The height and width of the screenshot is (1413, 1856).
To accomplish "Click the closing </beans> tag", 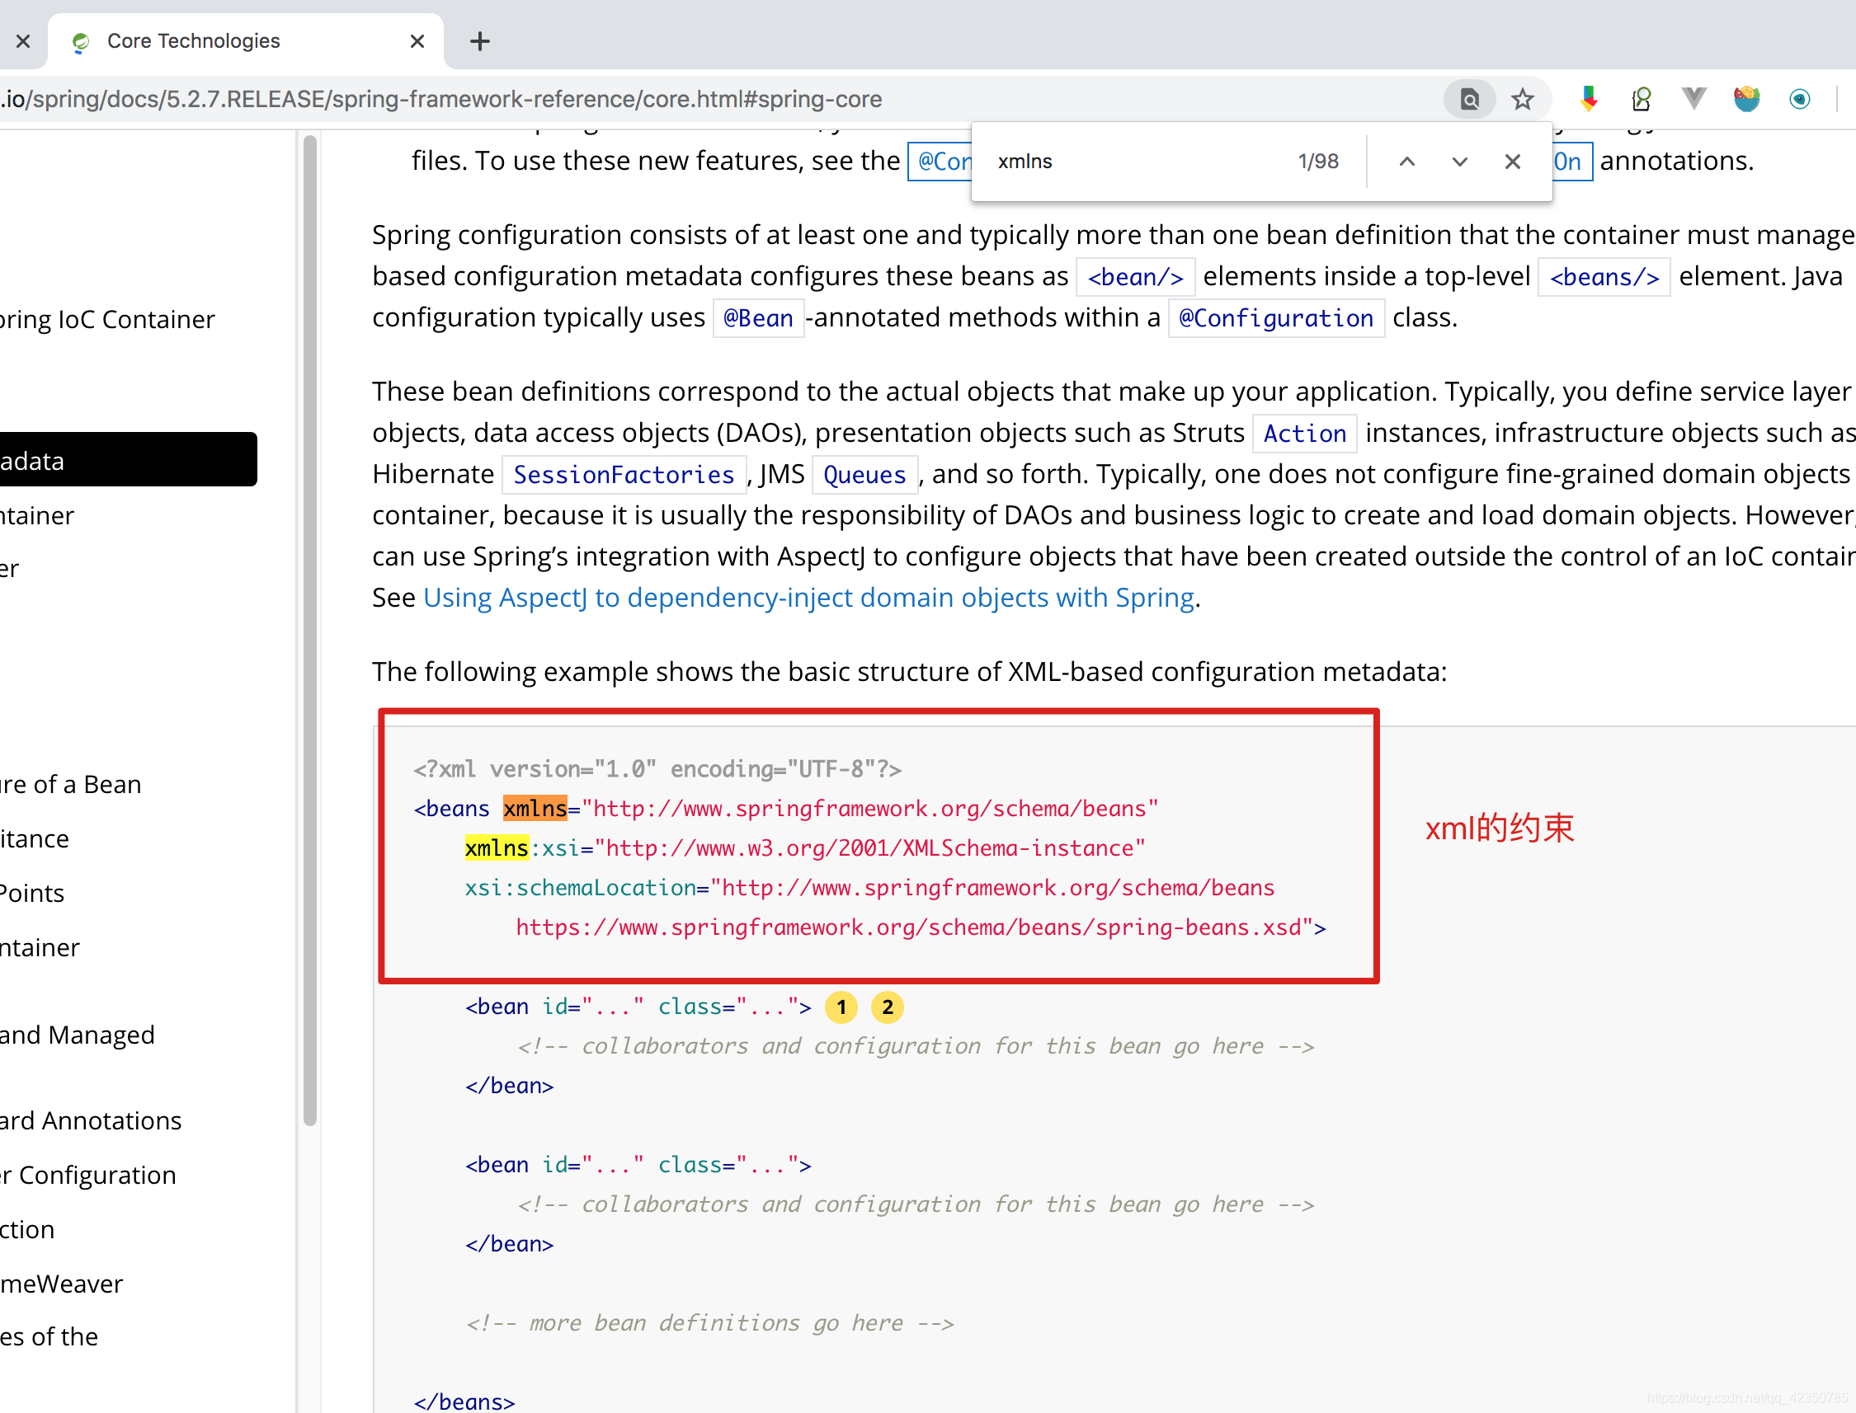I will click(x=464, y=1401).
